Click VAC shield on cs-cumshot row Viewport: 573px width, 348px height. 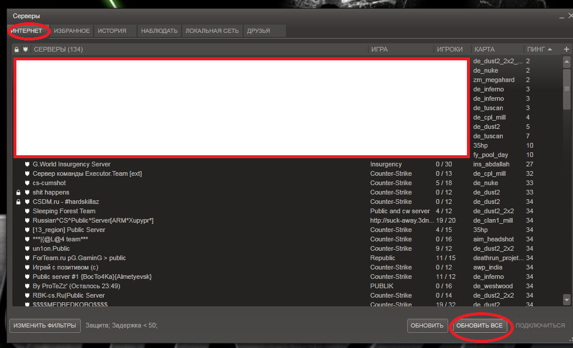27,183
